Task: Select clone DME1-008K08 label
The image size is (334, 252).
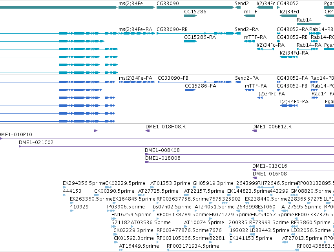Action: pyautogui.click(x=162, y=150)
